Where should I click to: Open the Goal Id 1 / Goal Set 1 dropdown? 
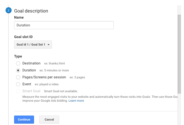coord(33,44)
